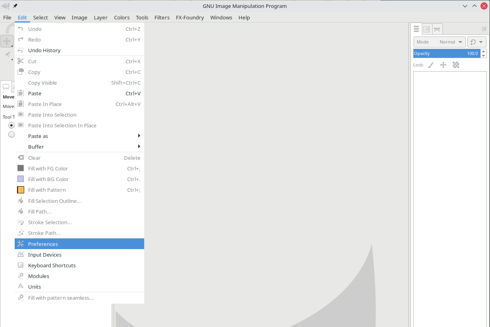Choose the Fill with Pattern item with Ctrl+; shortcut
490x327 pixels.
click(x=79, y=190)
